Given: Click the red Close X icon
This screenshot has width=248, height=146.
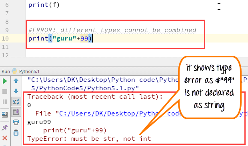Looking at the screenshot, I should click(5, 138).
